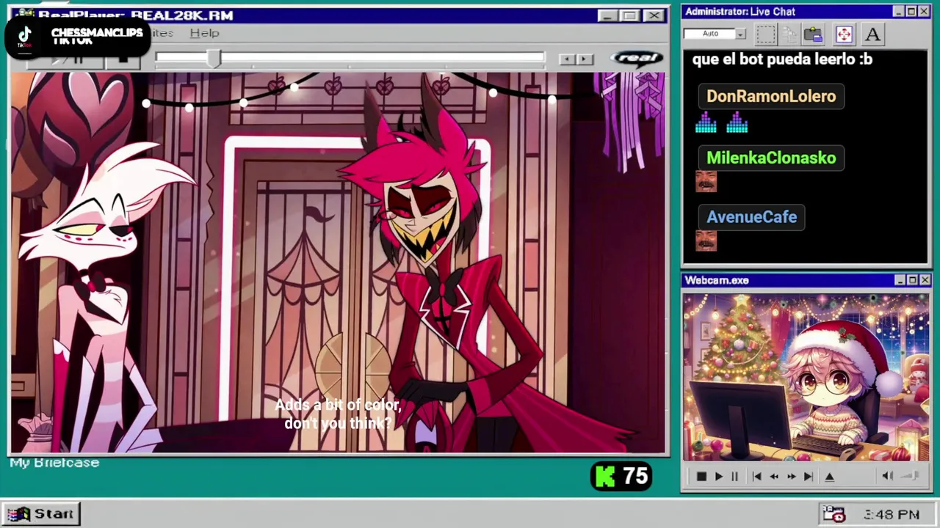
Task: Fast forward using Webcam.exe double-right arrows
Action: [791, 477]
